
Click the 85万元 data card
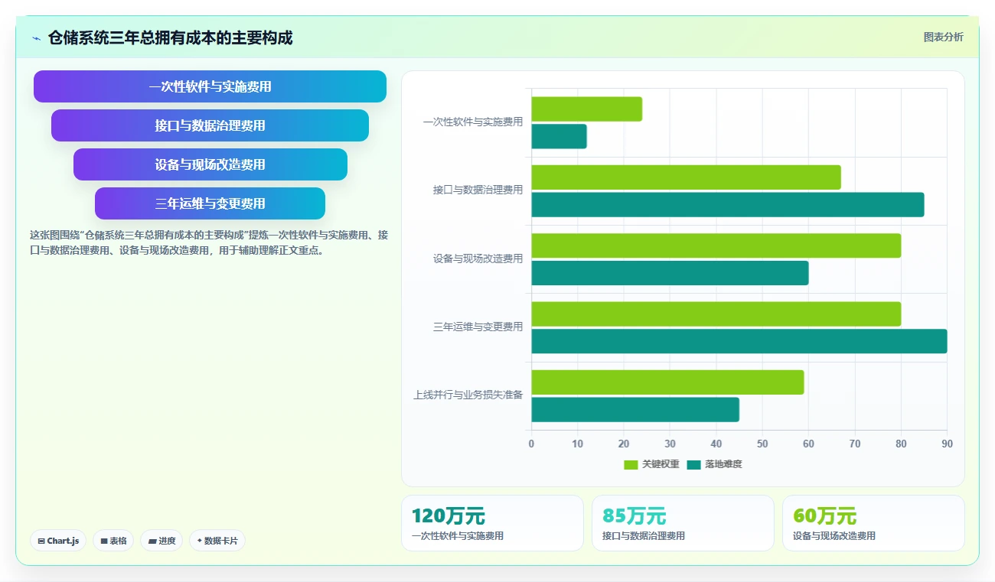click(x=683, y=523)
